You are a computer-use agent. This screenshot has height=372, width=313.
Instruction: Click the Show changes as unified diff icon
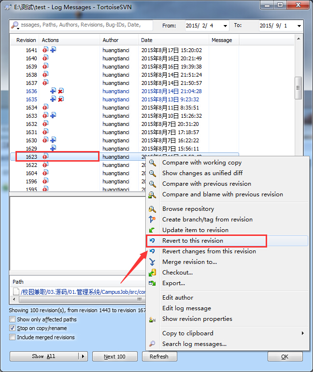152,173
